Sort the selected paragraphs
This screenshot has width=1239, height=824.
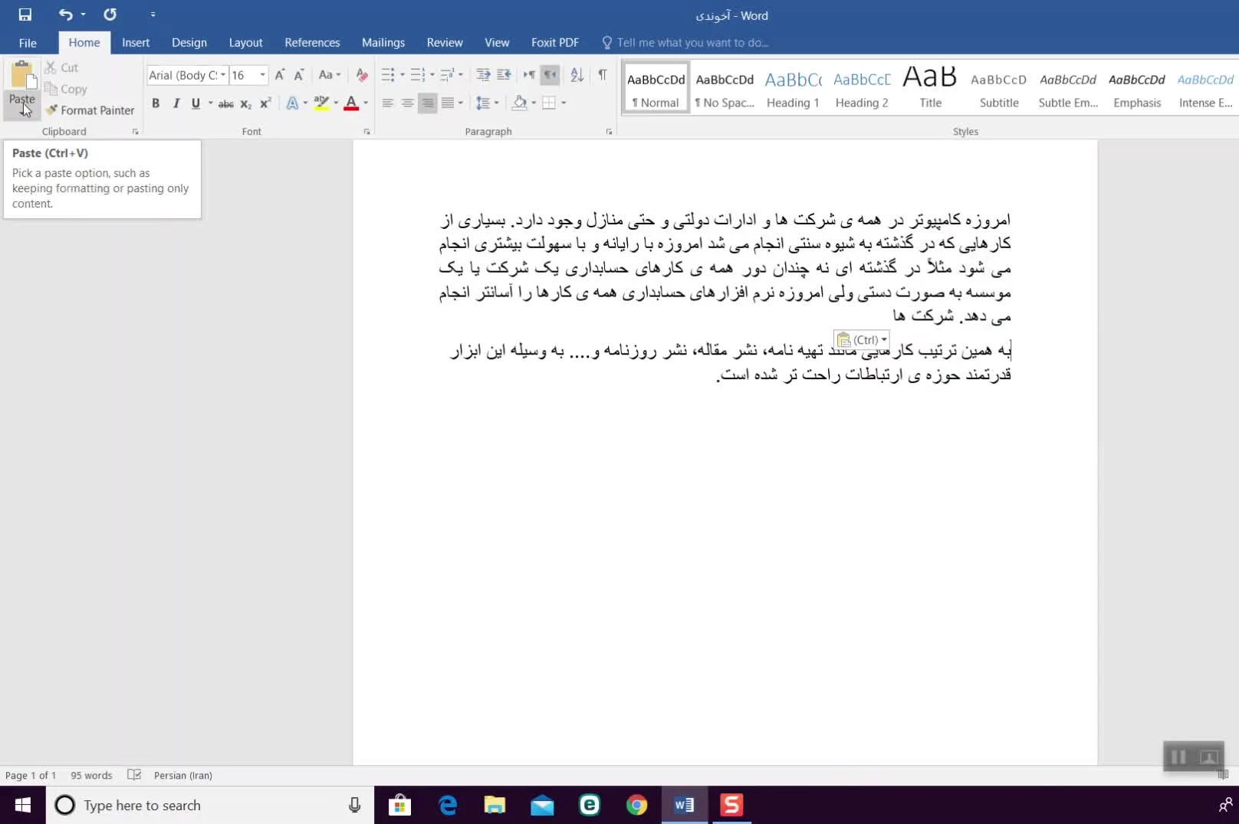(x=577, y=75)
